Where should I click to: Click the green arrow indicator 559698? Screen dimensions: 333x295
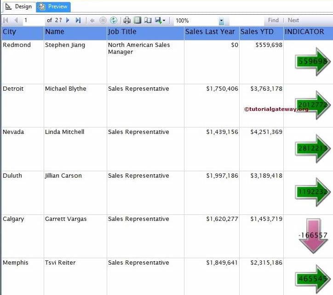pyautogui.click(x=313, y=62)
